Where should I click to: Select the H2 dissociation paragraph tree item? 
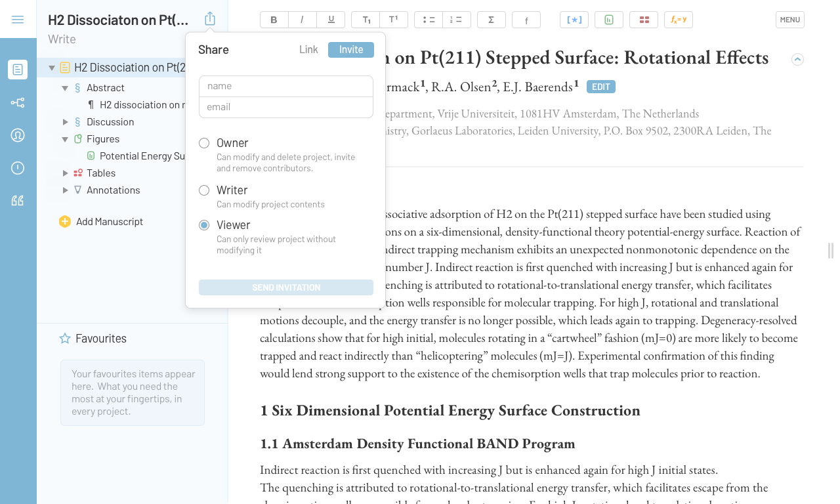[142, 105]
